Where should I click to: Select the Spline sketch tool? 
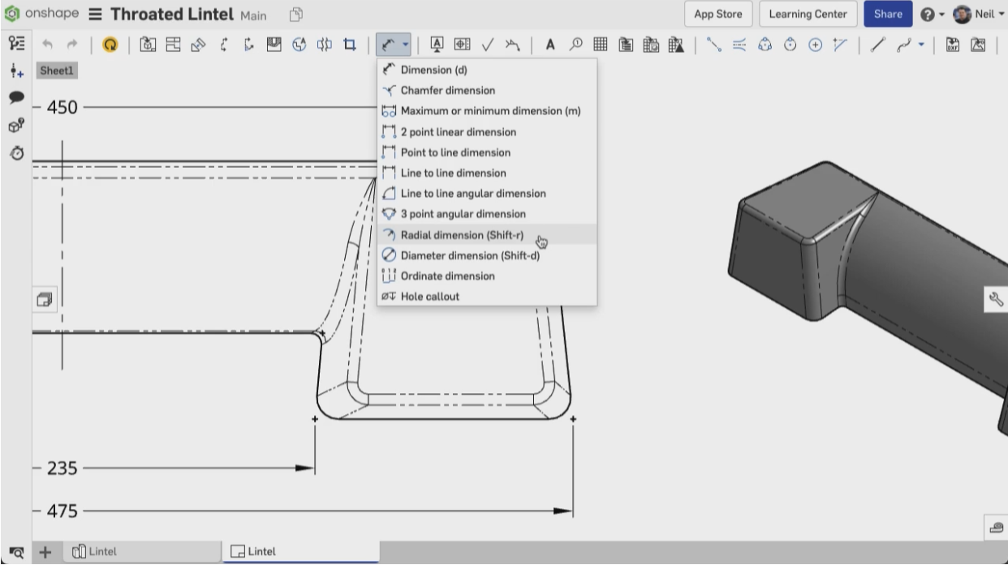coord(903,45)
